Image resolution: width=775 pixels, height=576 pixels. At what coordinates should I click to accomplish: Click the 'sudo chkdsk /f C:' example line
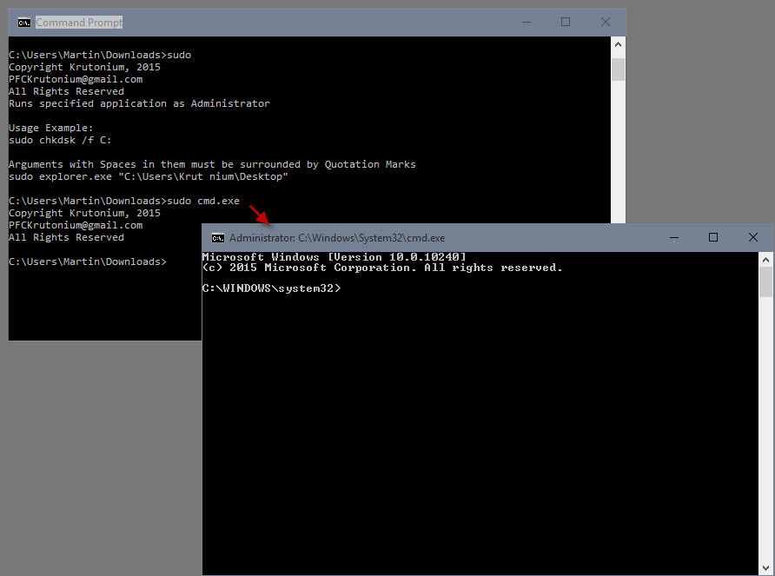(60, 140)
